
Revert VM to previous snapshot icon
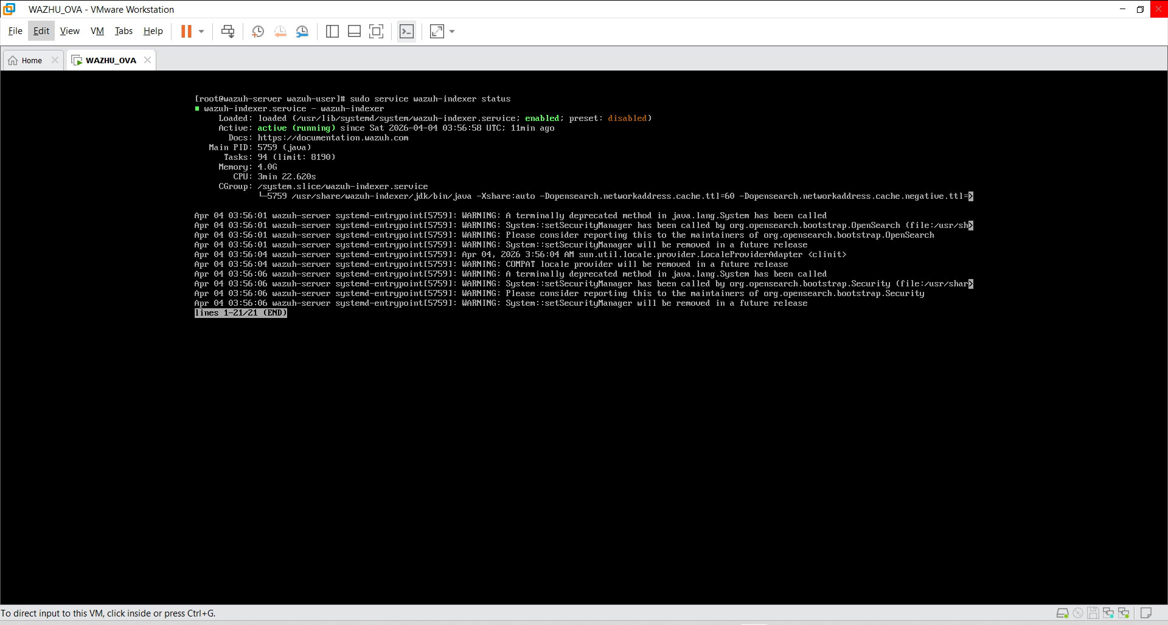[x=280, y=32]
